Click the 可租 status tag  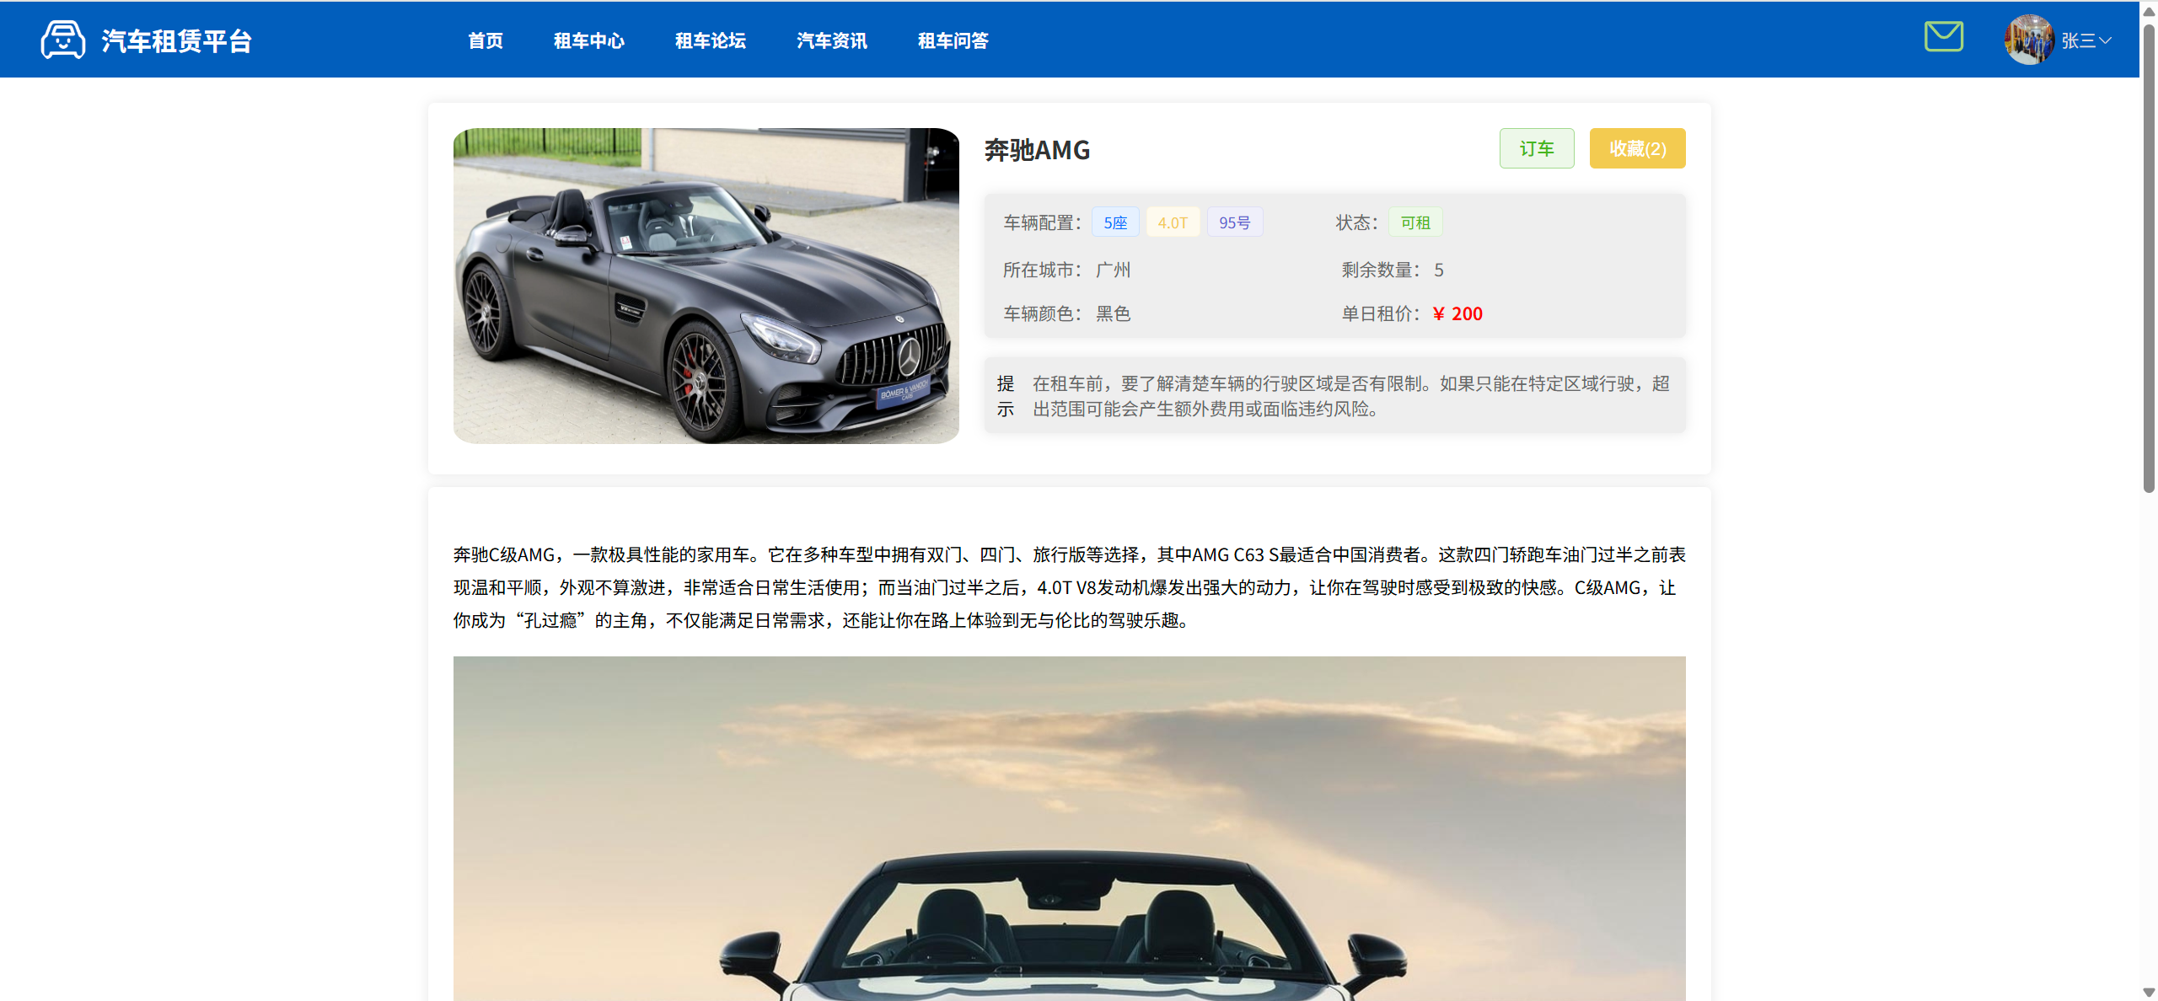[1415, 222]
